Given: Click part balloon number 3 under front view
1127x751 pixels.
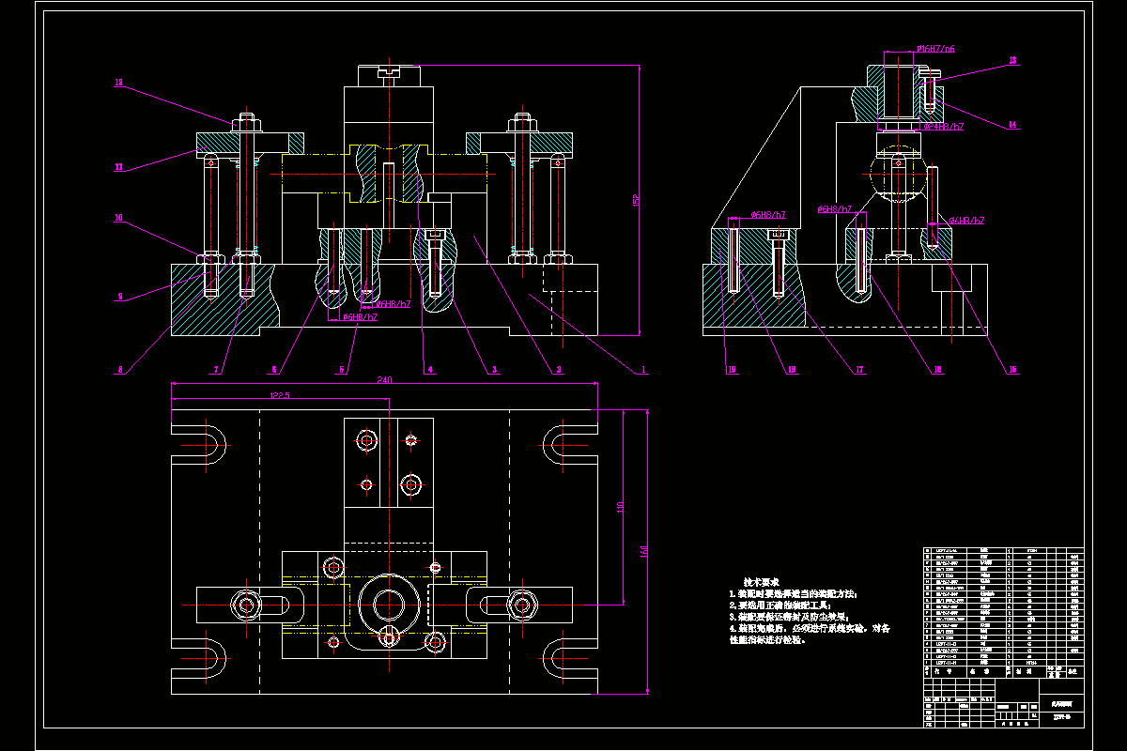Looking at the screenshot, I should coord(494,371).
